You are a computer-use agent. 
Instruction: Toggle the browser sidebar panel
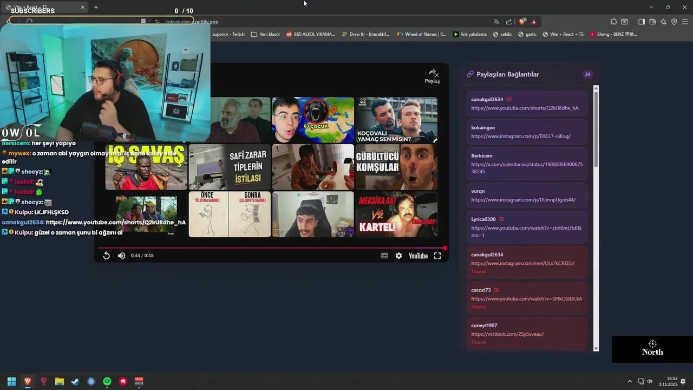tap(642, 22)
